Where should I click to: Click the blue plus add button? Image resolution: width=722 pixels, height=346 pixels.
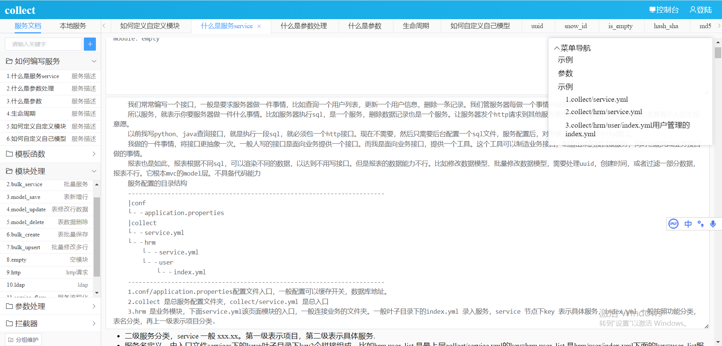[90, 44]
